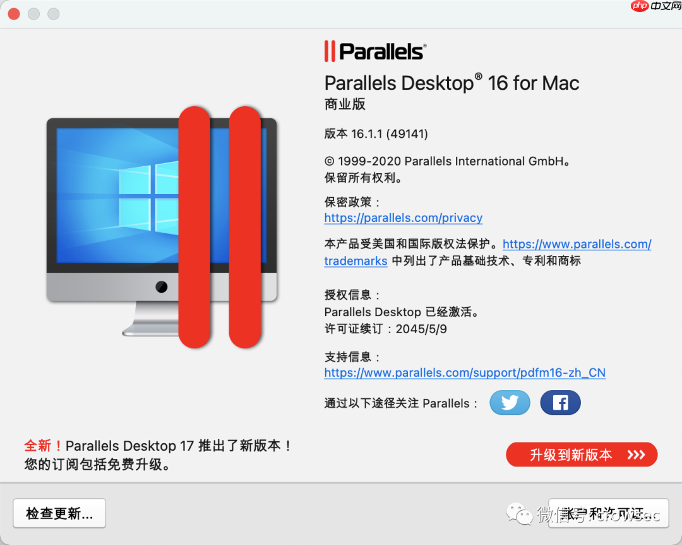The width and height of the screenshot is (682, 545).
Task: Click the Windows logo on the iMac screen
Action: click(148, 199)
